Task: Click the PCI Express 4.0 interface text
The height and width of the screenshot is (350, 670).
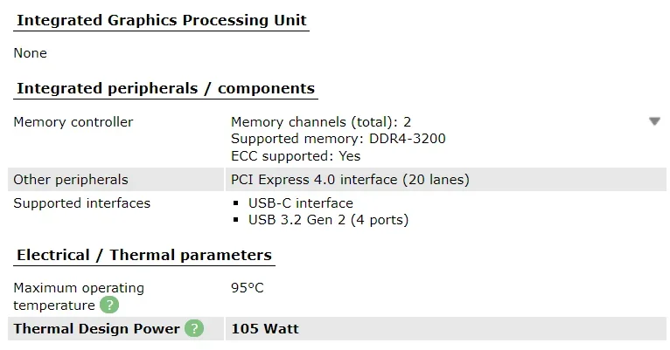Action: pos(350,180)
